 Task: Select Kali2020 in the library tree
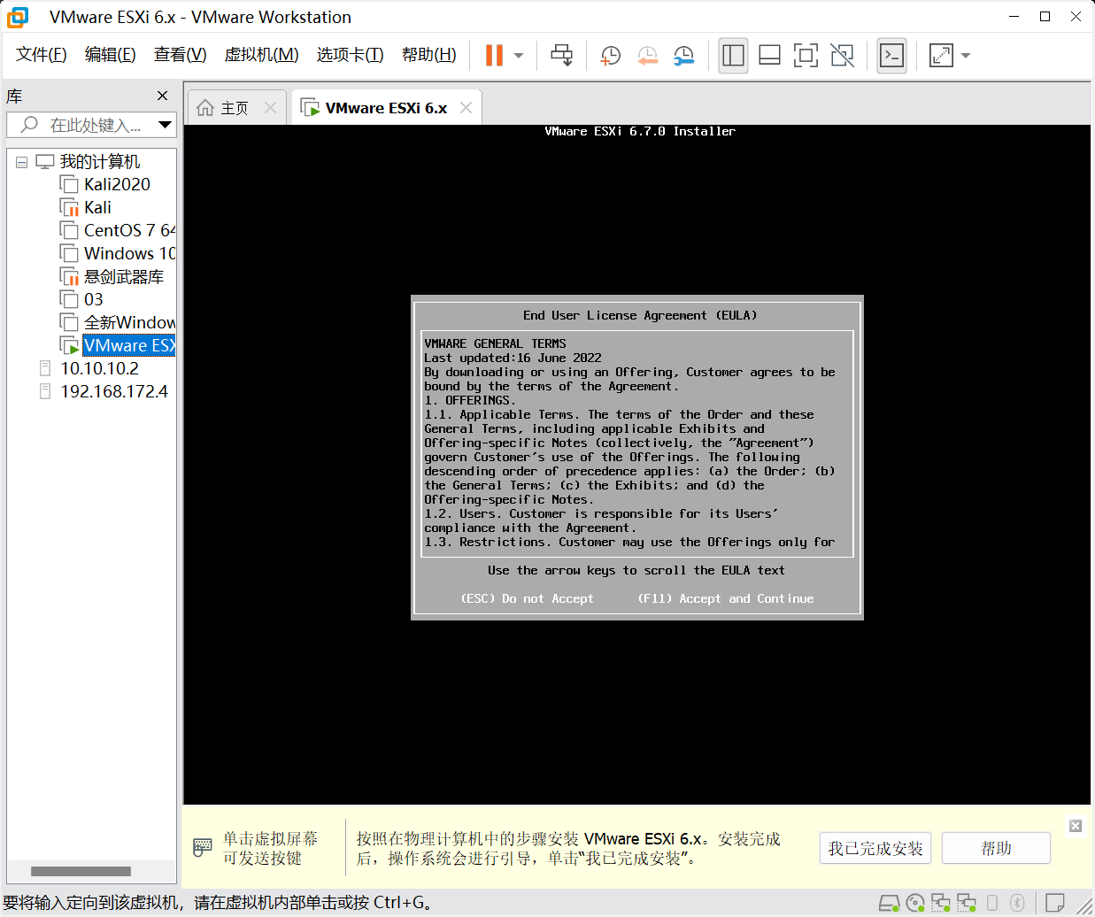(117, 184)
